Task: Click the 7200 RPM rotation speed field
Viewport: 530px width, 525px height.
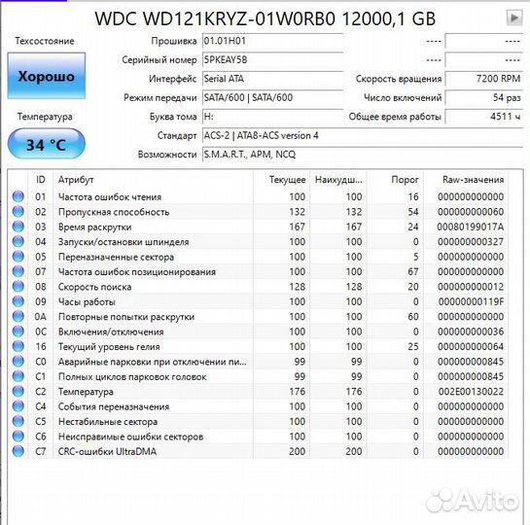Action: point(484,79)
